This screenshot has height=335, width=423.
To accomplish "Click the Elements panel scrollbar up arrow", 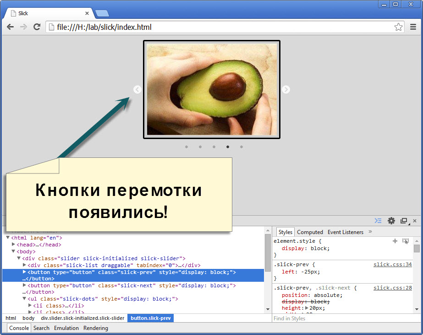I will pos(268,230).
